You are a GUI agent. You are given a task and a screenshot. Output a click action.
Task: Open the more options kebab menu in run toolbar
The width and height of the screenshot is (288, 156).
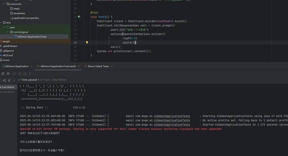pos(30,73)
